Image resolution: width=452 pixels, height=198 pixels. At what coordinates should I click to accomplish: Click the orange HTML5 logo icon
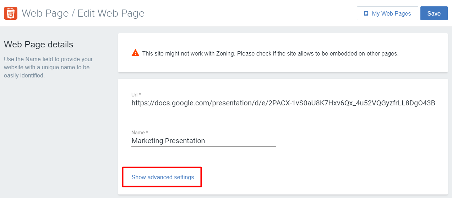[x=11, y=13]
